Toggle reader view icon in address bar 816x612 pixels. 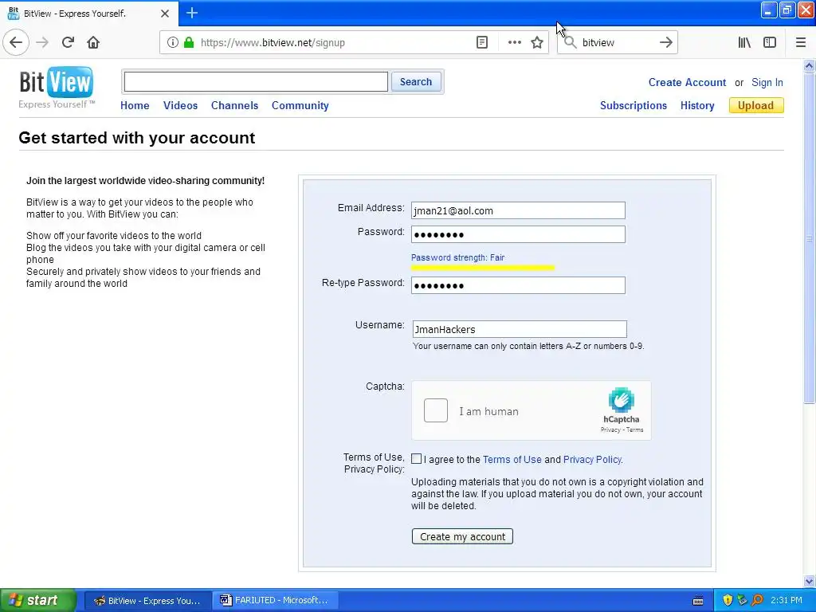482,42
